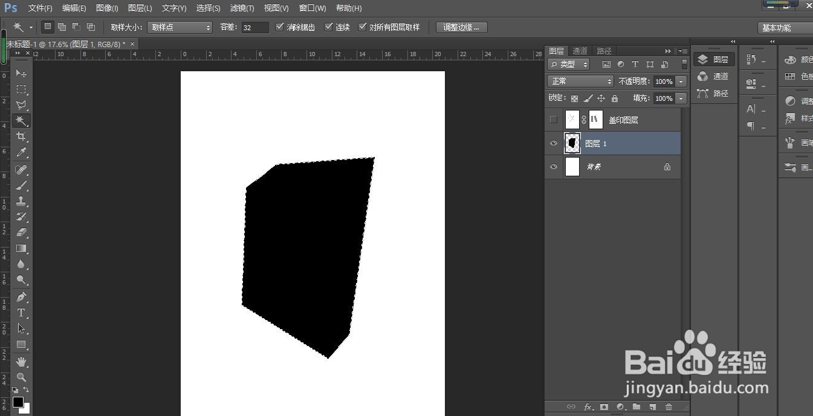813x416 pixels.
Task: Toggle the layer filter switch
Action: [x=684, y=64]
